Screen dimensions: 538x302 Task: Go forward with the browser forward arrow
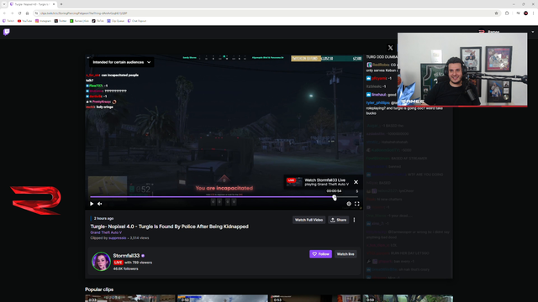click(x=12, y=13)
